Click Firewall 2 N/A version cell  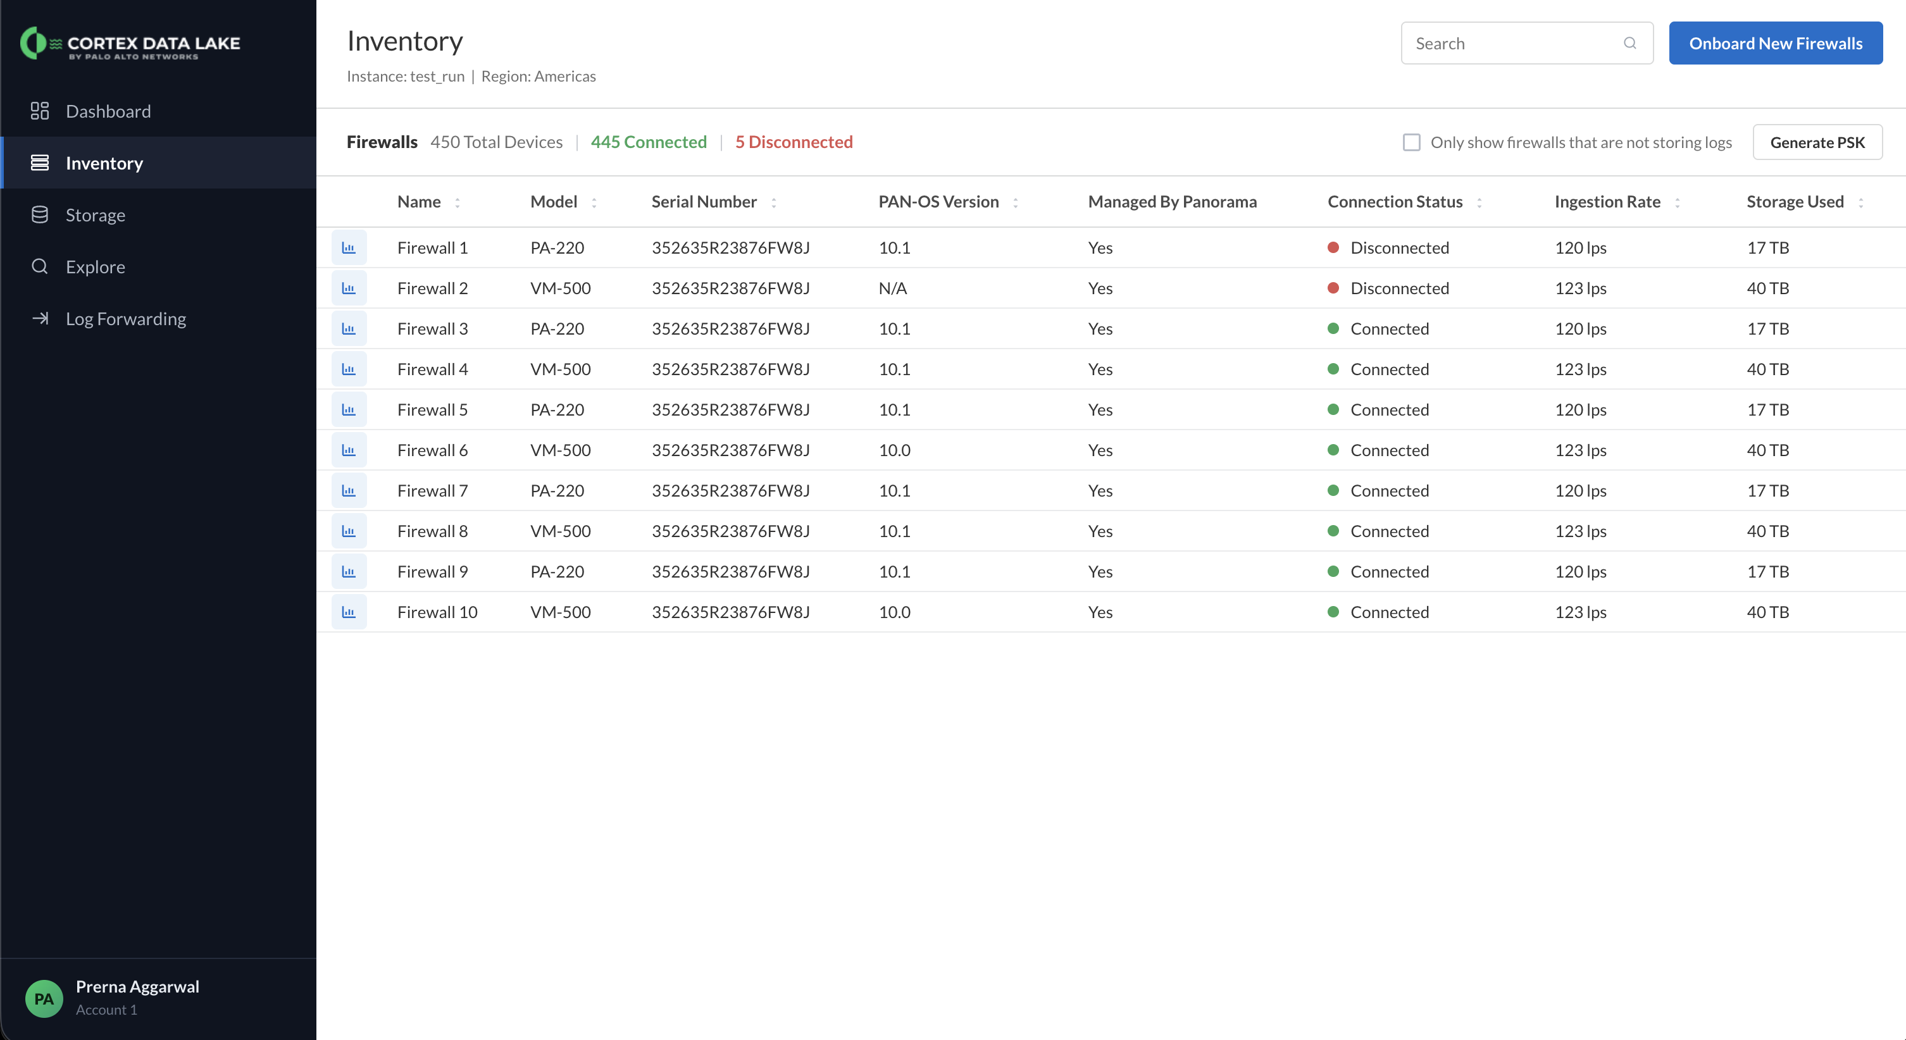pyautogui.click(x=892, y=288)
